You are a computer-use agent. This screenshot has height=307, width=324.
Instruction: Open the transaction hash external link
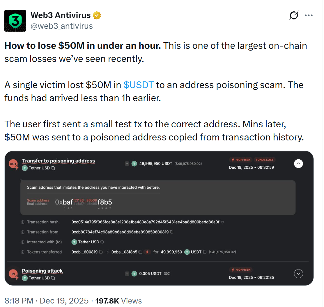click(222, 222)
